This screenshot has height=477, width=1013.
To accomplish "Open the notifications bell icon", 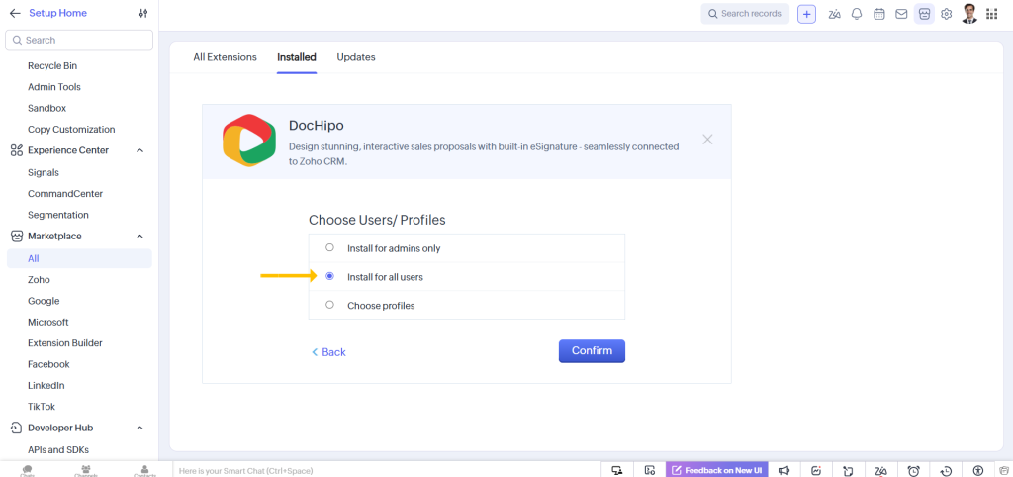I will 857,14.
